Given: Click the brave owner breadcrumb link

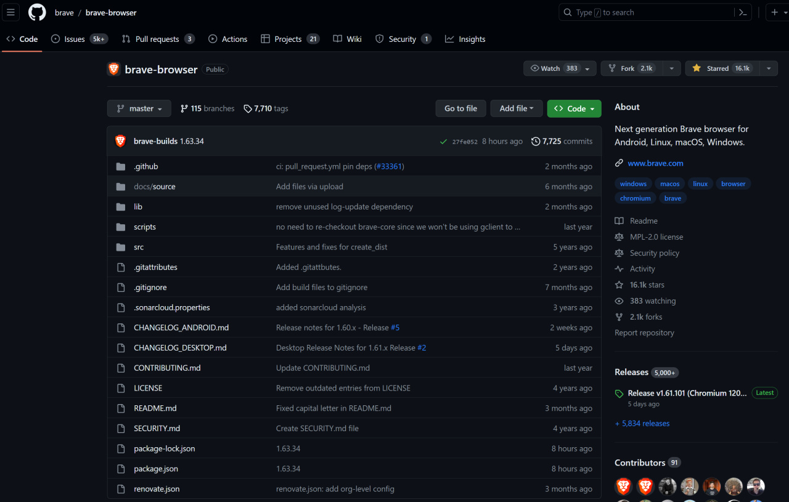Looking at the screenshot, I should coord(64,12).
